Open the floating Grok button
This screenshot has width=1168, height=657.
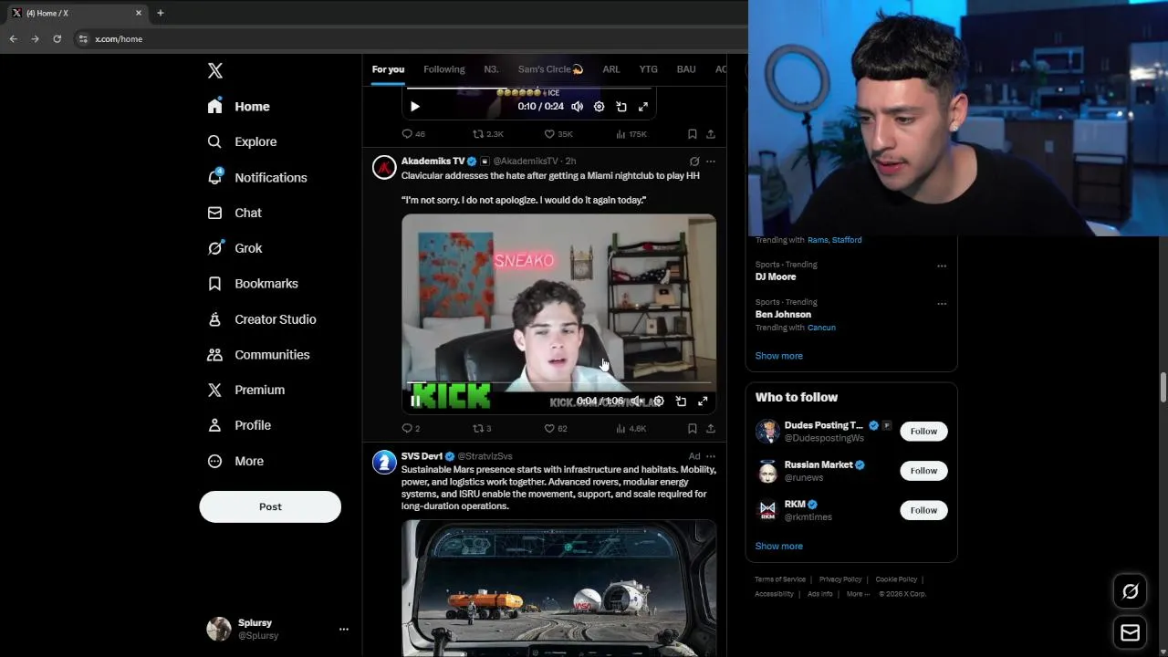(x=1130, y=592)
